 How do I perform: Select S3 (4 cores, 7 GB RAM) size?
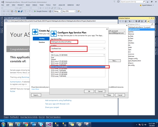[x=78, y=70]
